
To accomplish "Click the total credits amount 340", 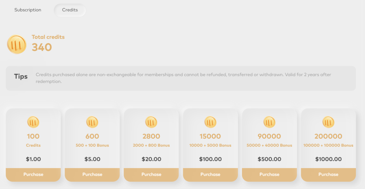I will click(42, 47).
